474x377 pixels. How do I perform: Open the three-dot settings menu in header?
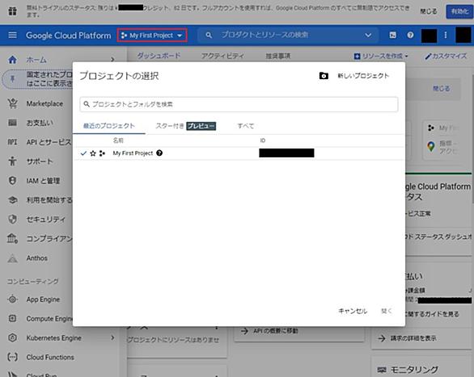pyautogui.click(x=445, y=36)
